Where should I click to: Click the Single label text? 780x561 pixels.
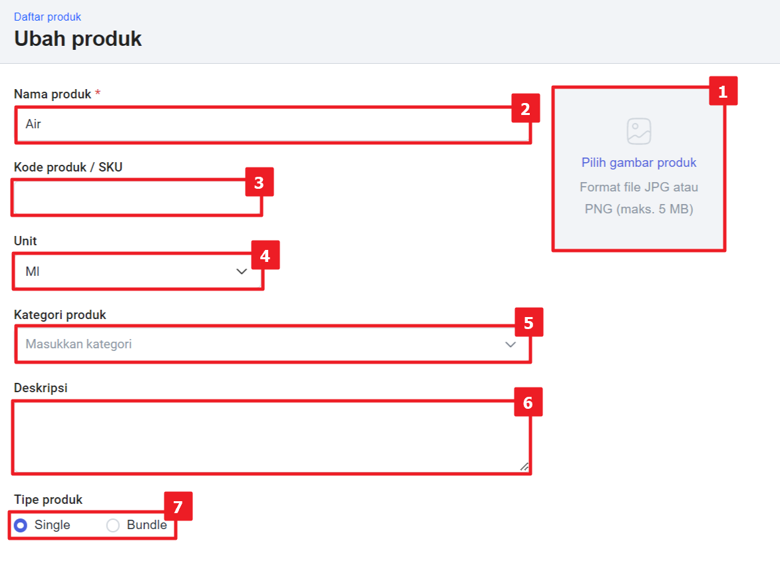tap(52, 524)
